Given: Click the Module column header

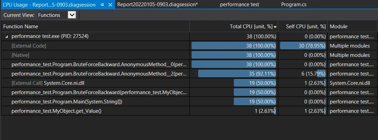Looking at the screenshot, I should tap(339, 27).
